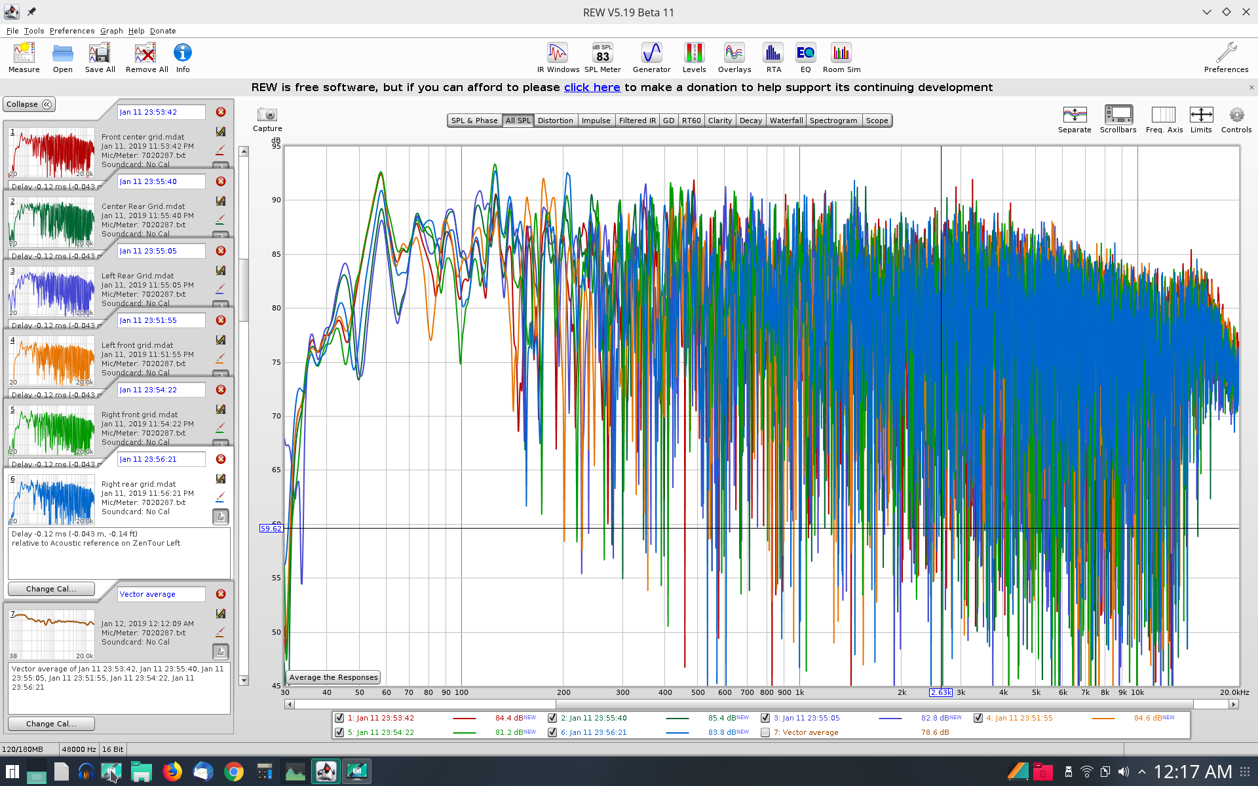Open a measurement file with Open icon
The width and height of the screenshot is (1258, 786).
pyautogui.click(x=63, y=58)
